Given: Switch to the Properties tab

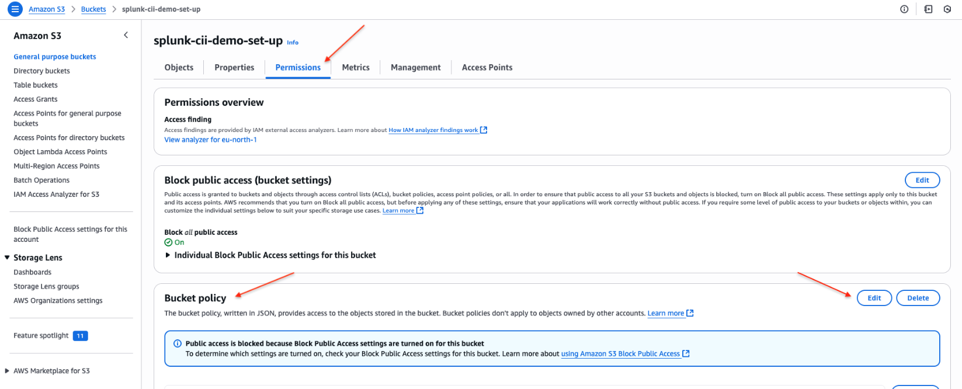Looking at the screenshot, I should [x=234, y=68].
